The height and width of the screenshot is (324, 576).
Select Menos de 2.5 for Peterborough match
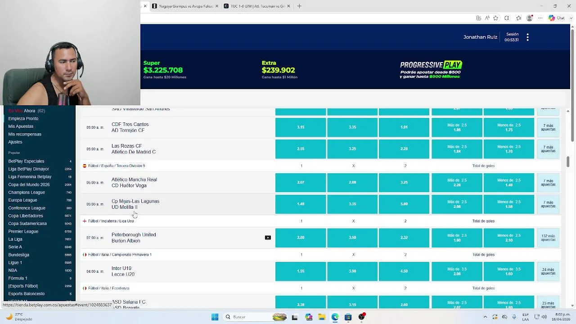(x=509, y=238)
